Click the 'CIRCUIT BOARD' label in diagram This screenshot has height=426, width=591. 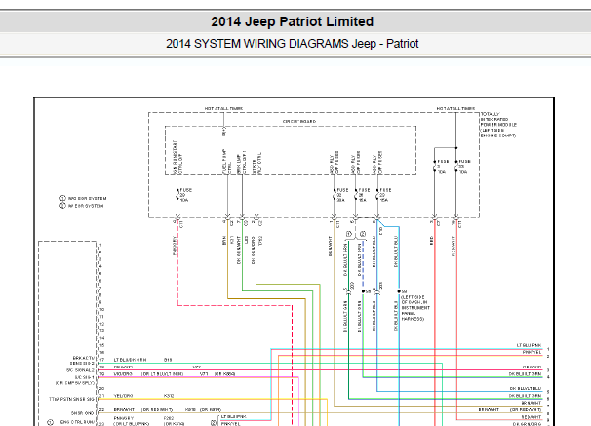click(x=299, y=121)
